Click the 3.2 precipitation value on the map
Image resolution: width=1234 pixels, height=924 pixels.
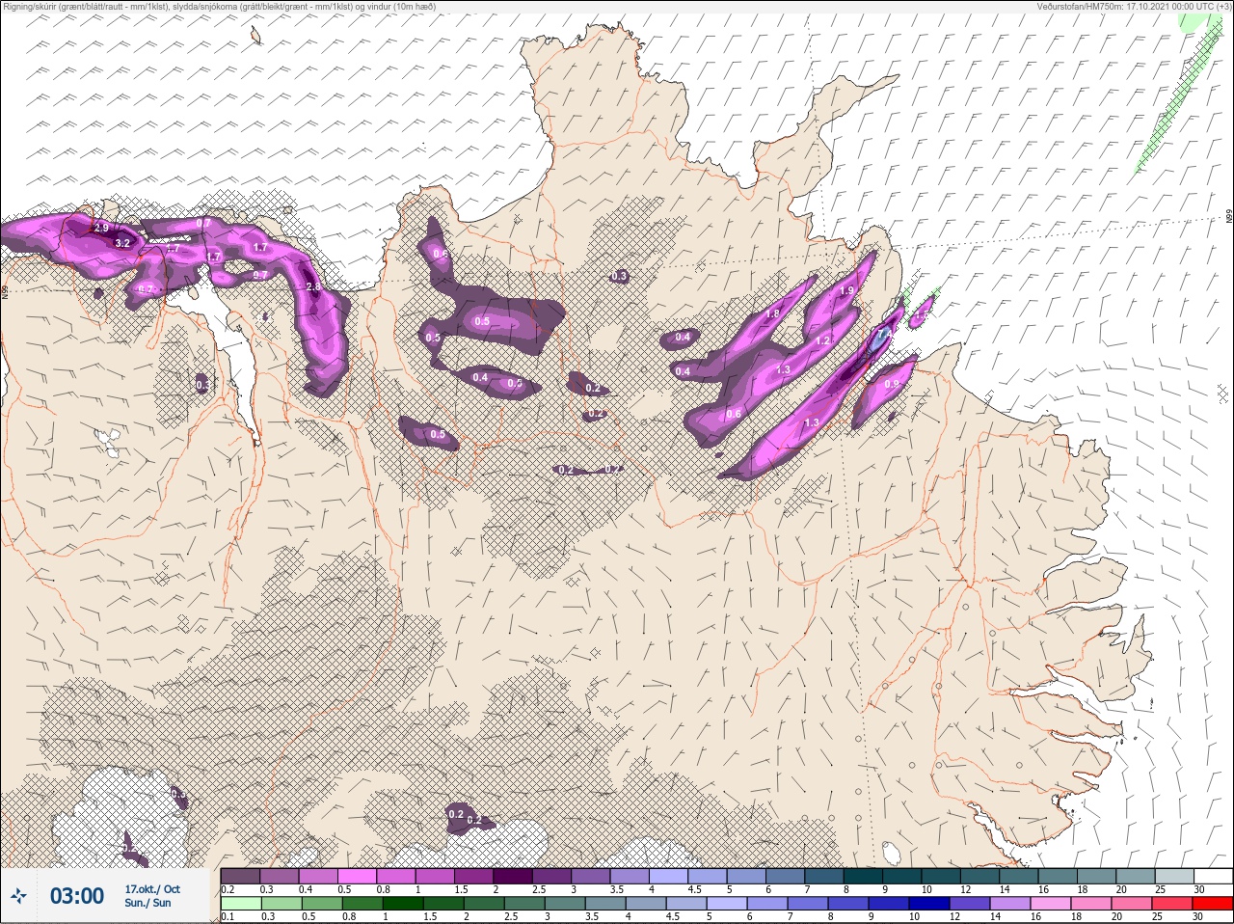121,243
